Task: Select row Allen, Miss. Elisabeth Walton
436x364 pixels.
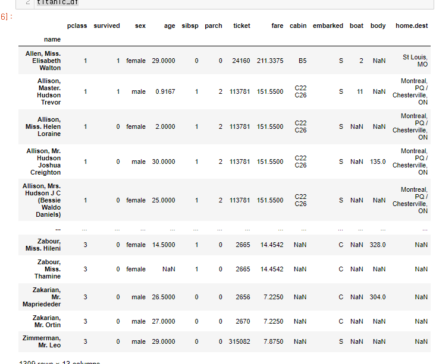Action: pos(224,61)
